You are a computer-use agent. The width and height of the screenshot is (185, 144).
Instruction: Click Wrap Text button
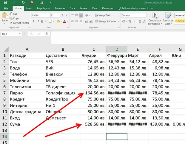102,15
